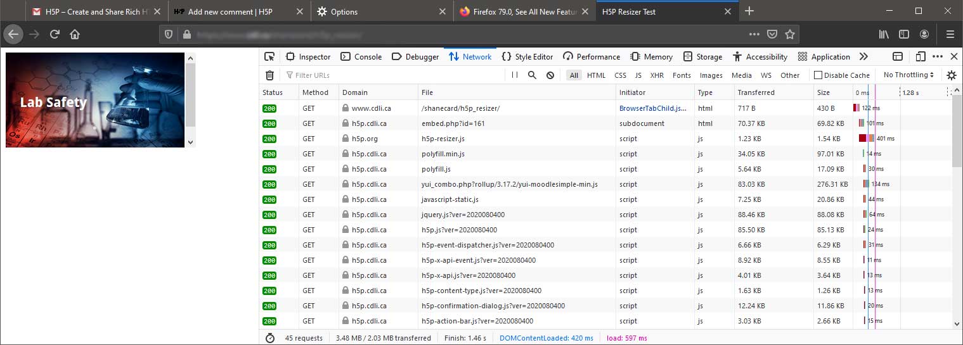Image resolution: width=963 pixels, height=345 pixels.
Task: Go to the Home page icon
Action: (75, 34)
